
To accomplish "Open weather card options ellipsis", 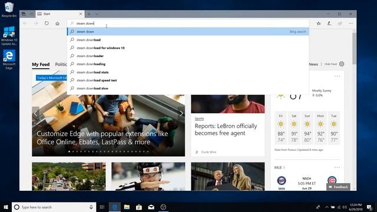I will pos(337,76).
